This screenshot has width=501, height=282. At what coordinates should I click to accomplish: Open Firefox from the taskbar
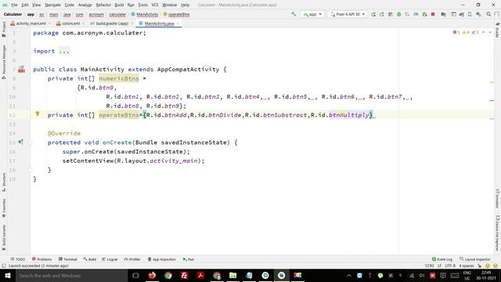coord(152,275)
